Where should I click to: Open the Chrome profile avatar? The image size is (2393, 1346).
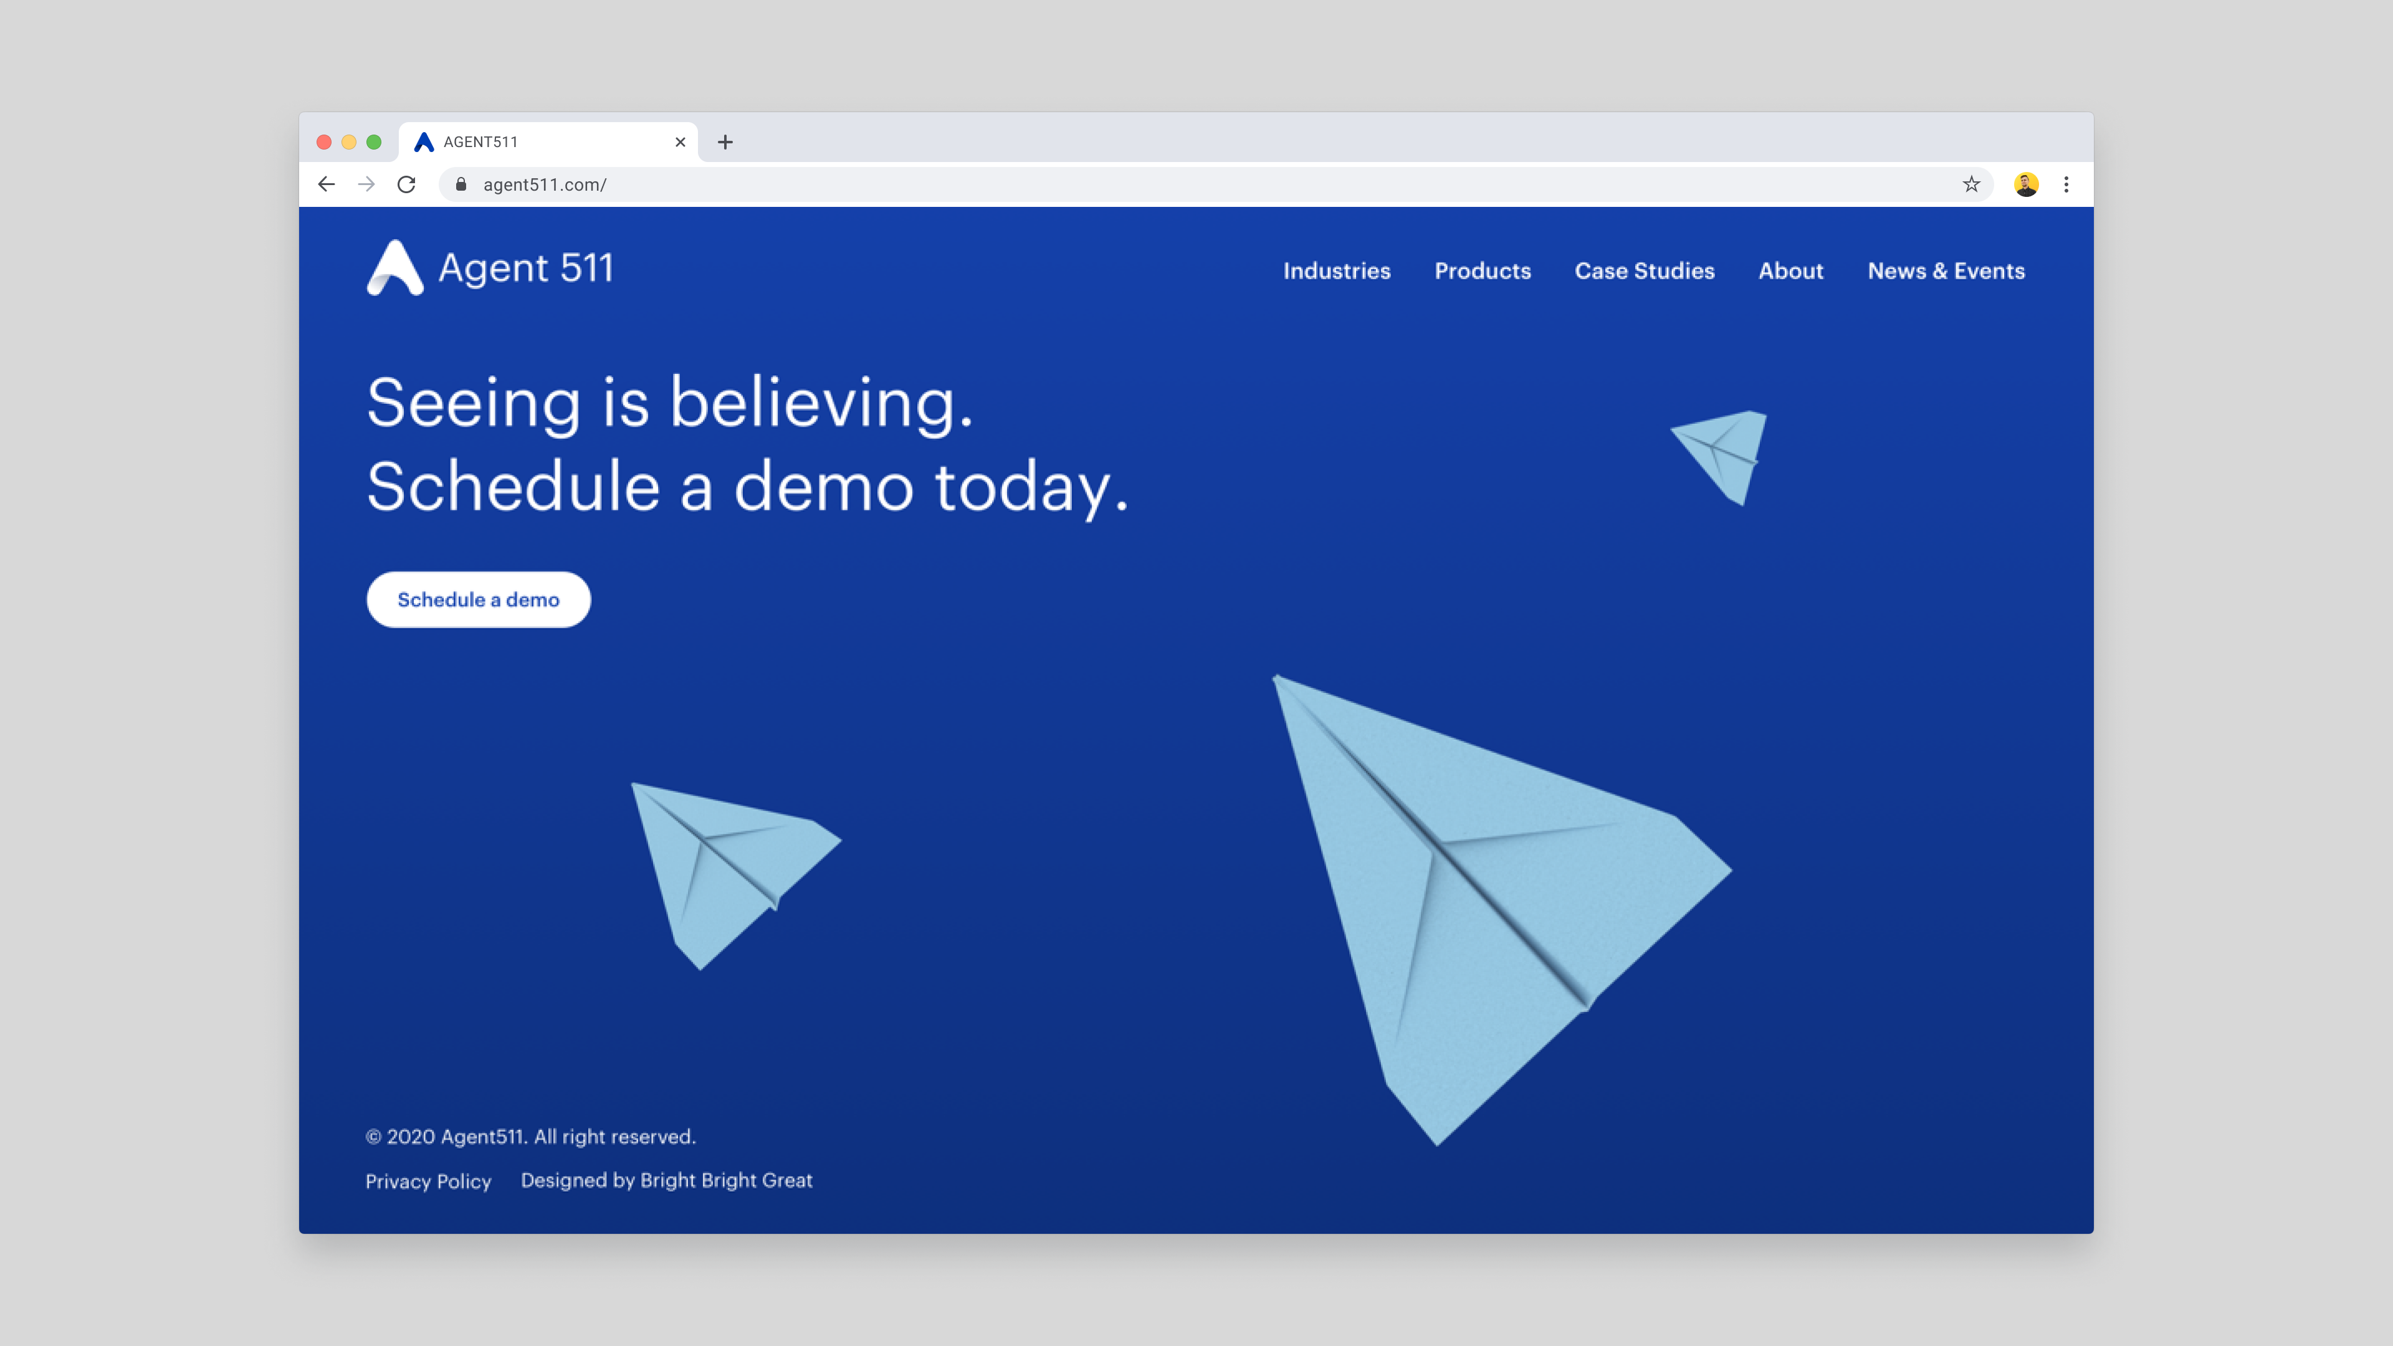click(2026, 184)
